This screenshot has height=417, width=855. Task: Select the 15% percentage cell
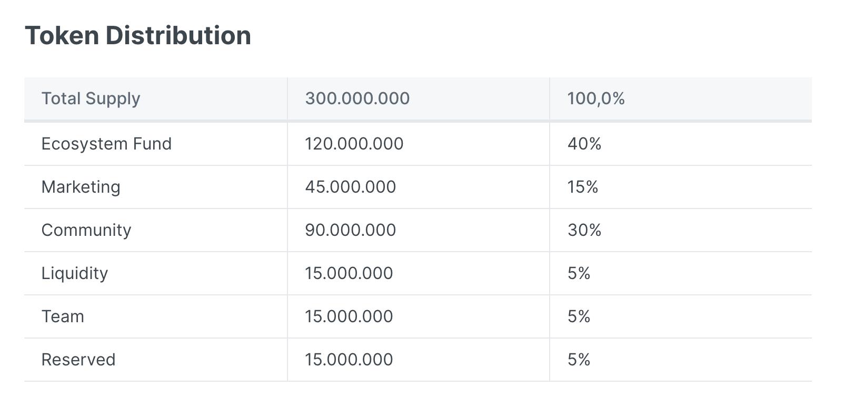pyautogui.click(x=582, y=187)
